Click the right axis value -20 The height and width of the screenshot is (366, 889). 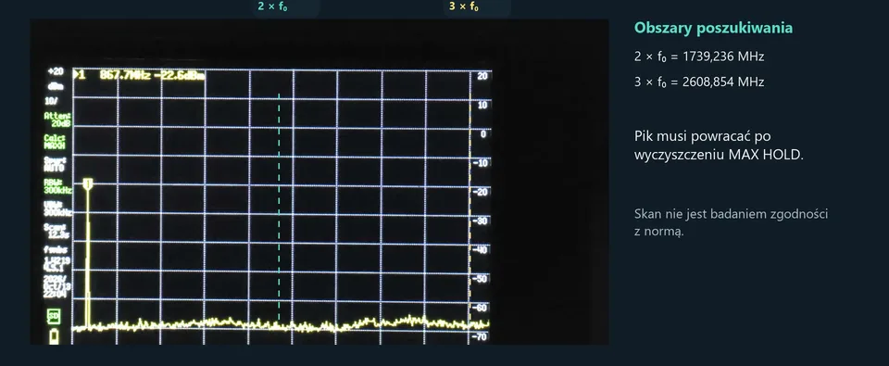point(481,192)
